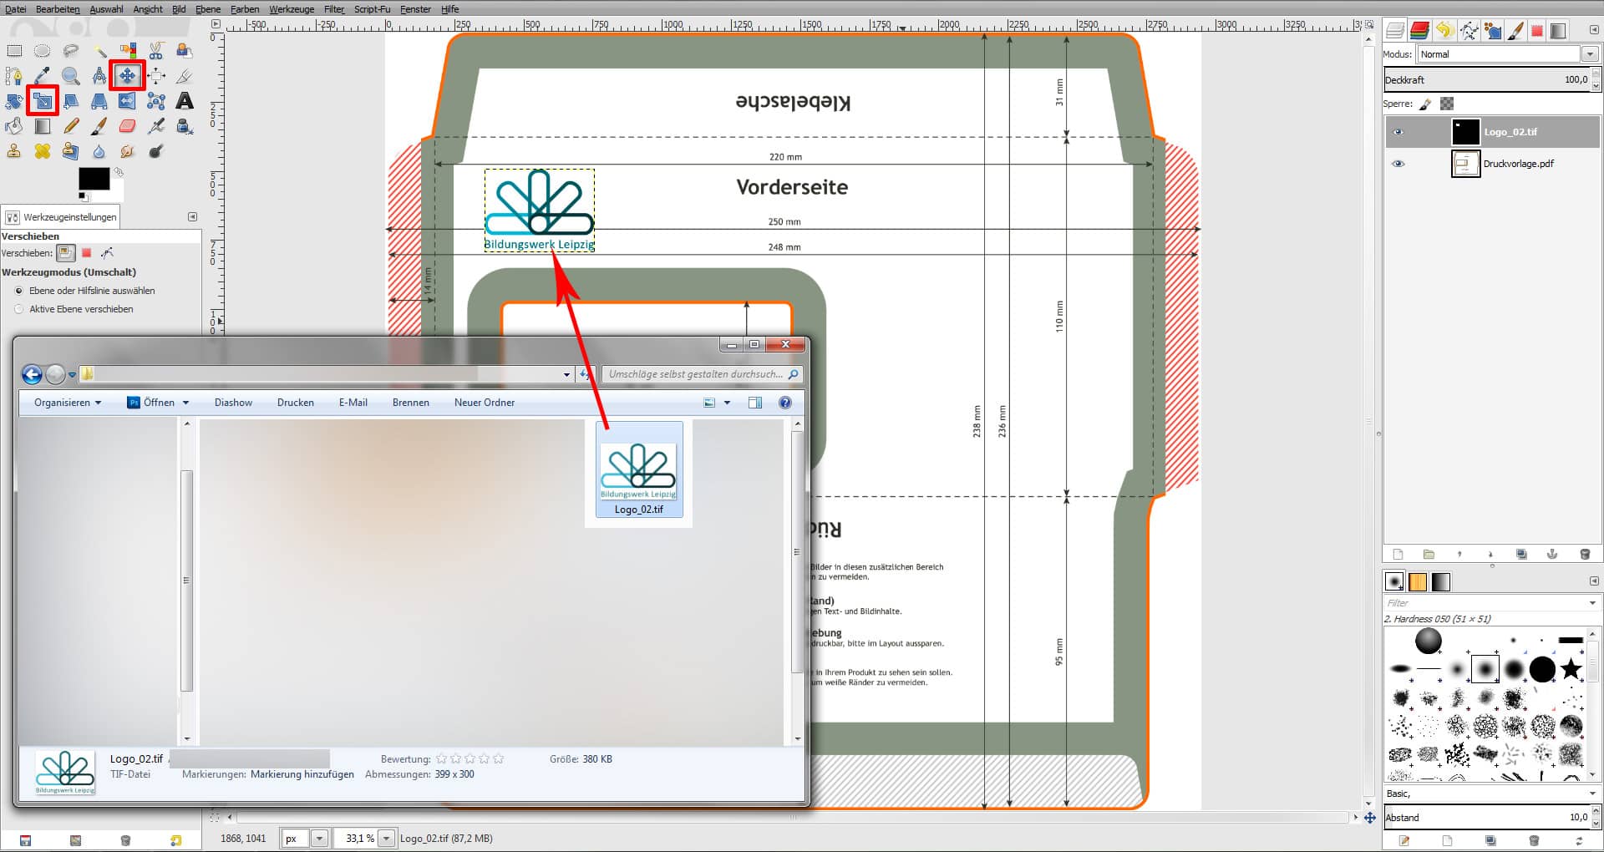The image size is (1604, 852).
Task: Open the zoom level 33,1% dropdown
Action: (x=387, y=838)
